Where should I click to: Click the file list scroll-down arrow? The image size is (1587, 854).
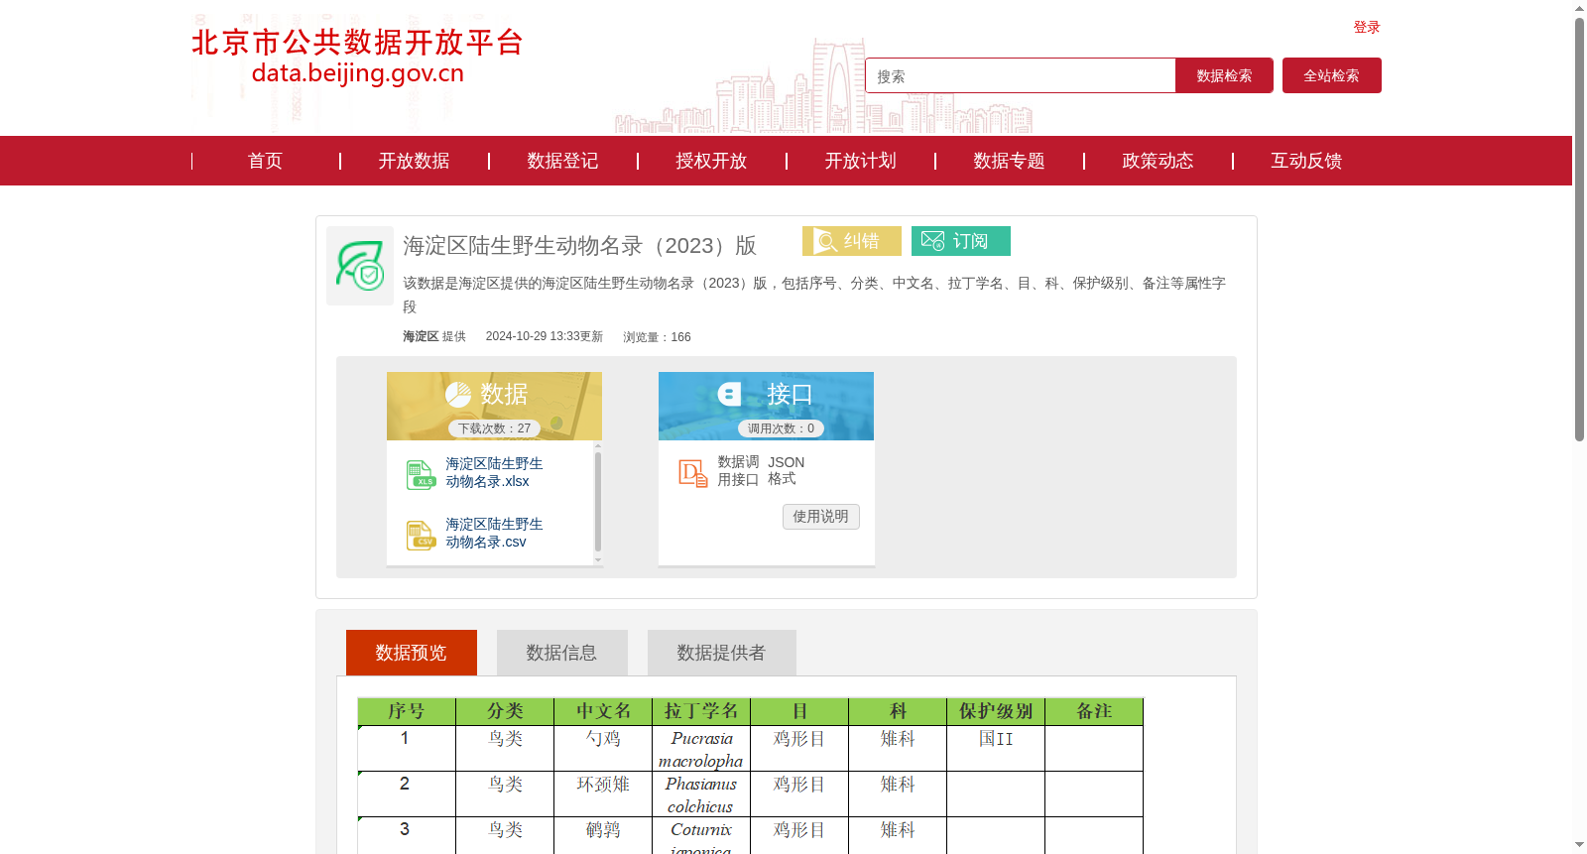(x=598, y=560)
